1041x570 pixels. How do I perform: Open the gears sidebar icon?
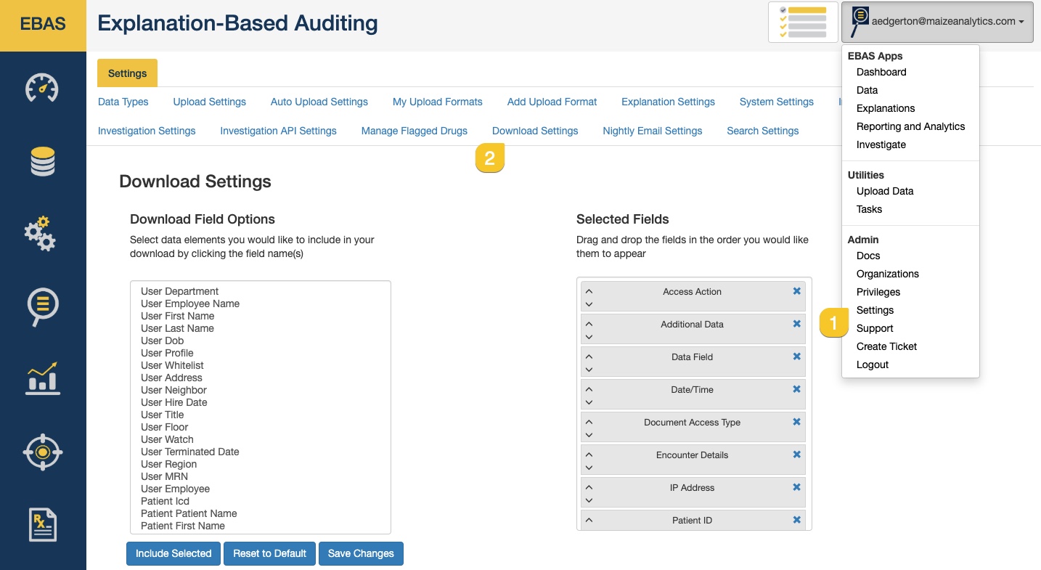42,234
